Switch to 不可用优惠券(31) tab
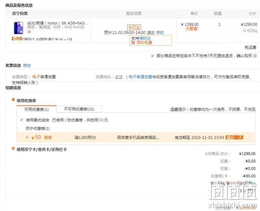 [x=79, y=109]
